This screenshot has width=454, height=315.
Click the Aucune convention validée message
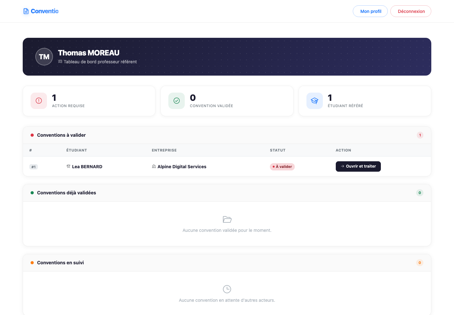coord(227,230)
